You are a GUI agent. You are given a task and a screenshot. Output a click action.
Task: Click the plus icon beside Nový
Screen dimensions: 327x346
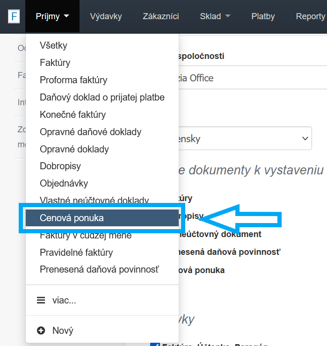click(41, 331)
